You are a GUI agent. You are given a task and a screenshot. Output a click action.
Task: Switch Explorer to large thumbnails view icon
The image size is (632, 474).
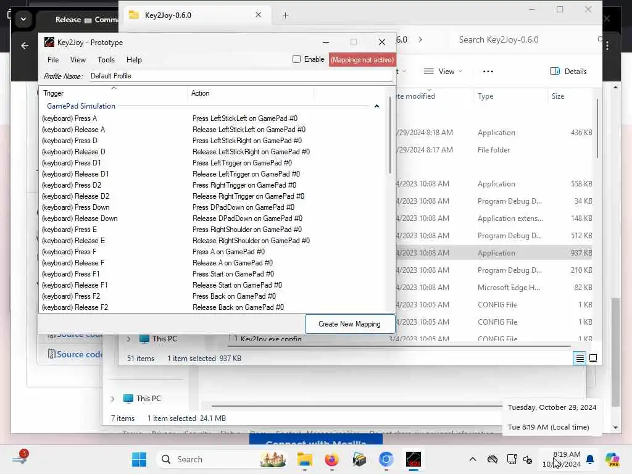pyautogui.click(x=593, y=358)
